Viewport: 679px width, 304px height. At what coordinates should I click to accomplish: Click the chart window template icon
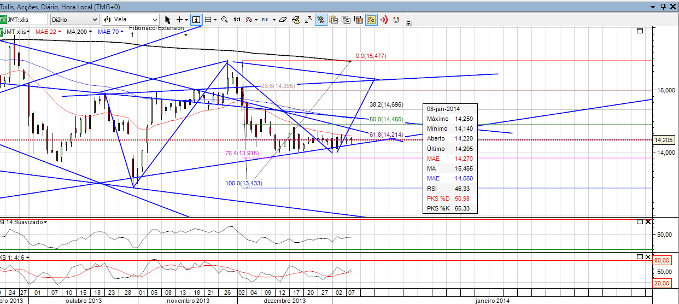[346, 19]
